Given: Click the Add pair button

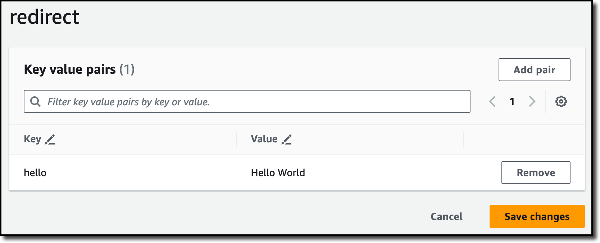Looking at the screenshot, I should 534,70.
